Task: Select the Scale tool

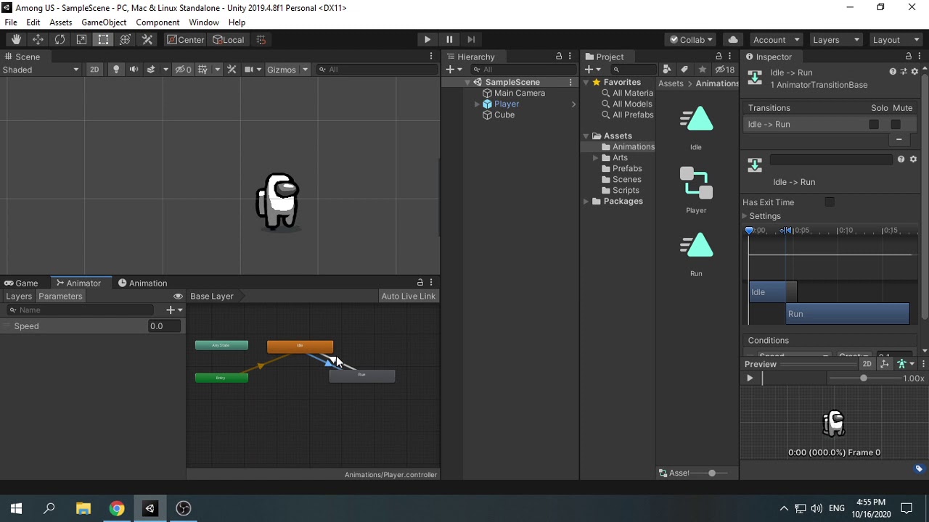Action: click(81, 40)
